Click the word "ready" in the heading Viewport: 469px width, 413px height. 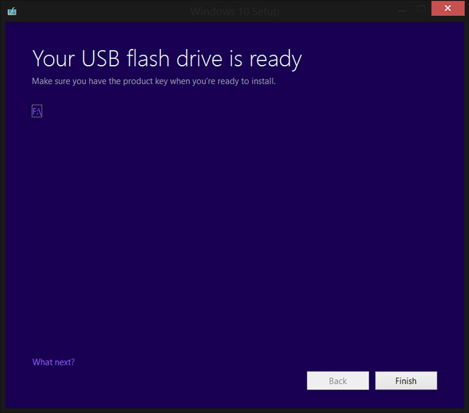[x=275, y=60]
